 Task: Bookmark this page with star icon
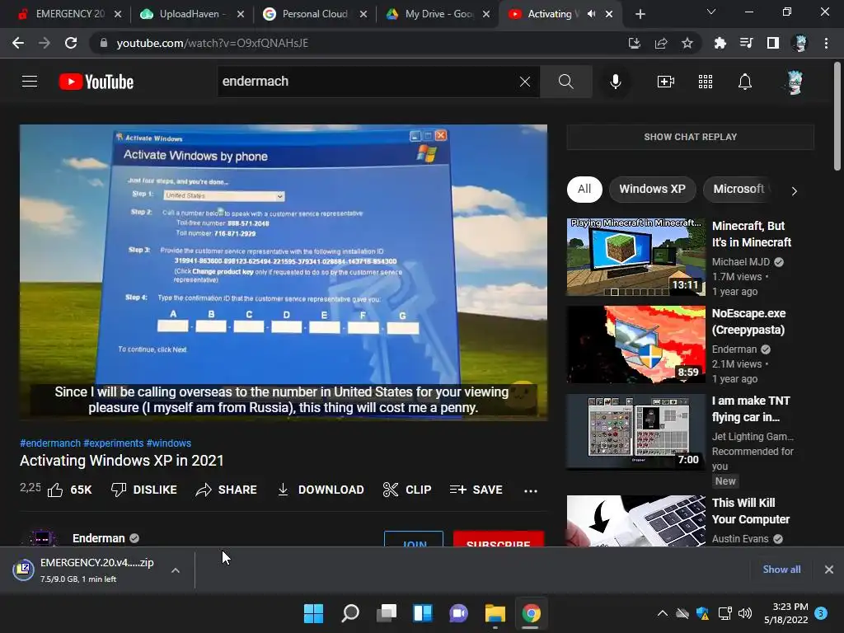pos(687,43)
